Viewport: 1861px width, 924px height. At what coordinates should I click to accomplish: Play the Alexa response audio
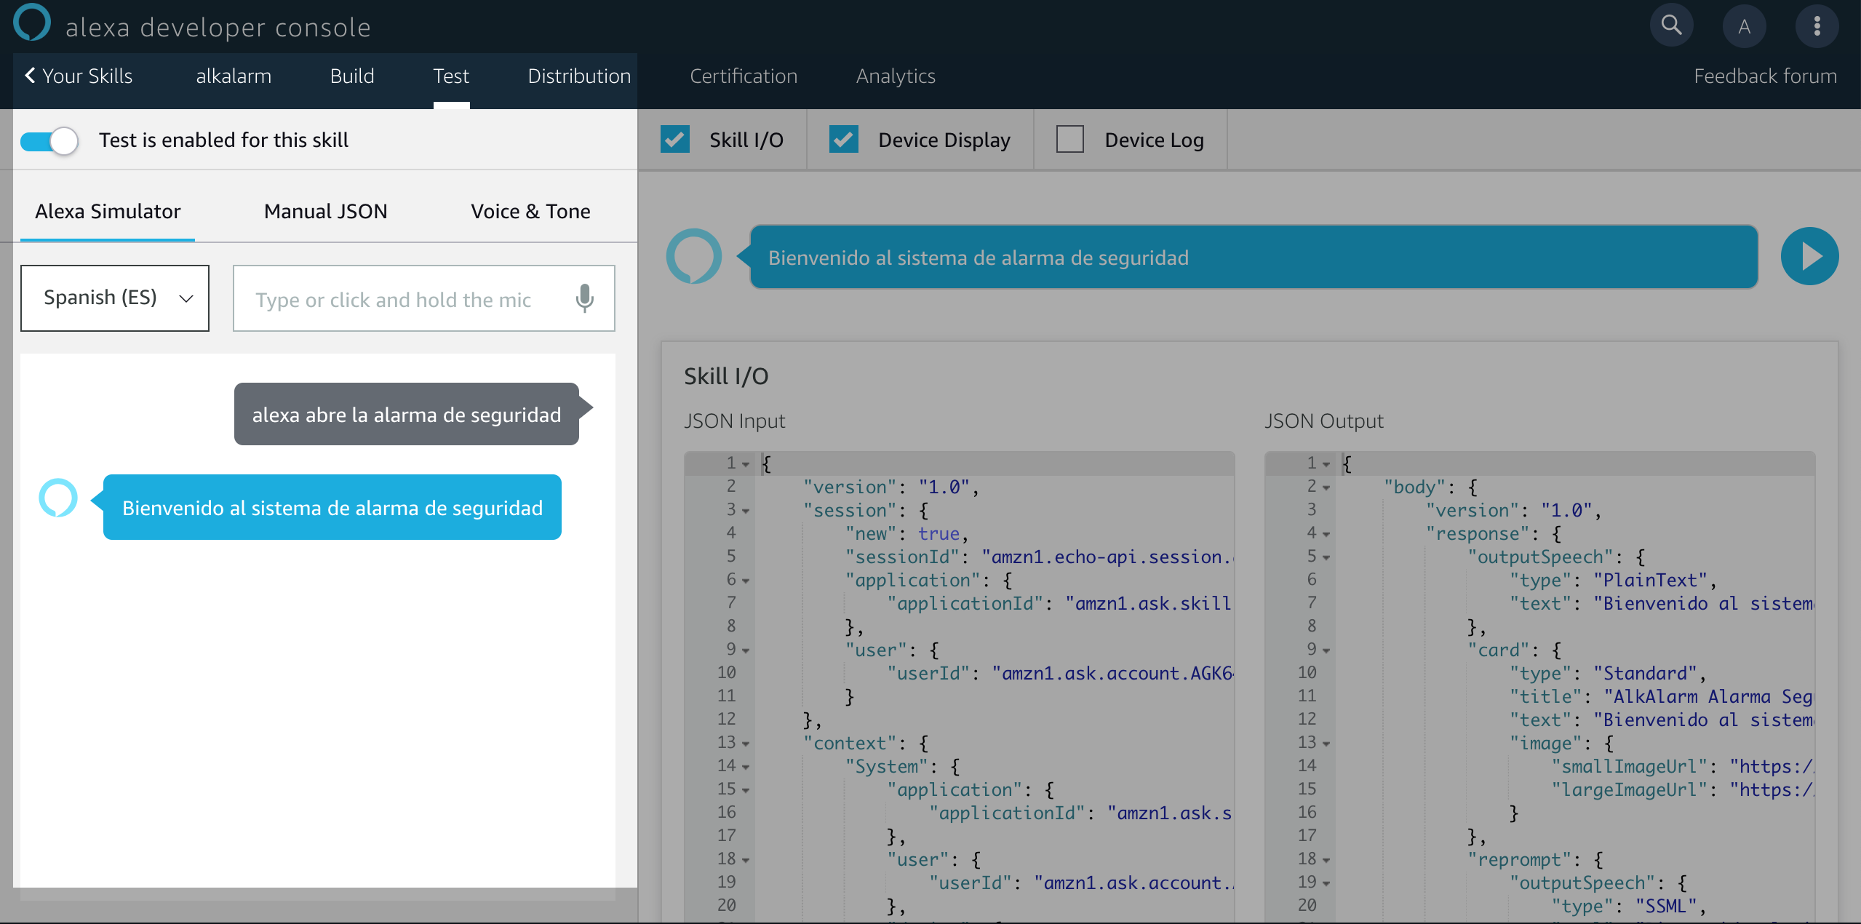click(1809, 256)
